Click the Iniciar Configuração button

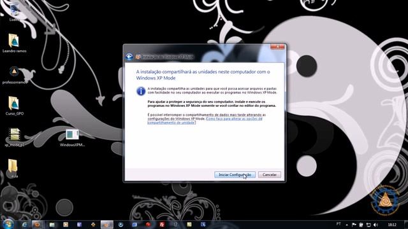tap(235, 175)
